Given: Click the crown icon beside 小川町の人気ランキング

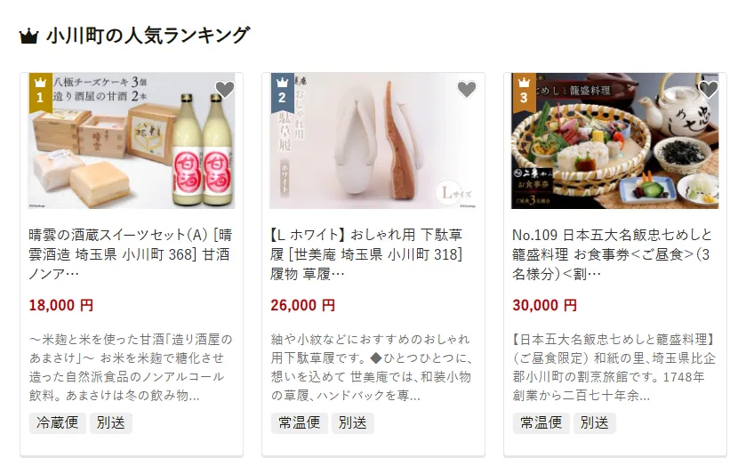Looking at the screenshot, I should point(28,36).
